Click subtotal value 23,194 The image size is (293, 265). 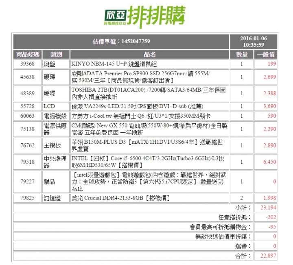[x=268, y=208]
